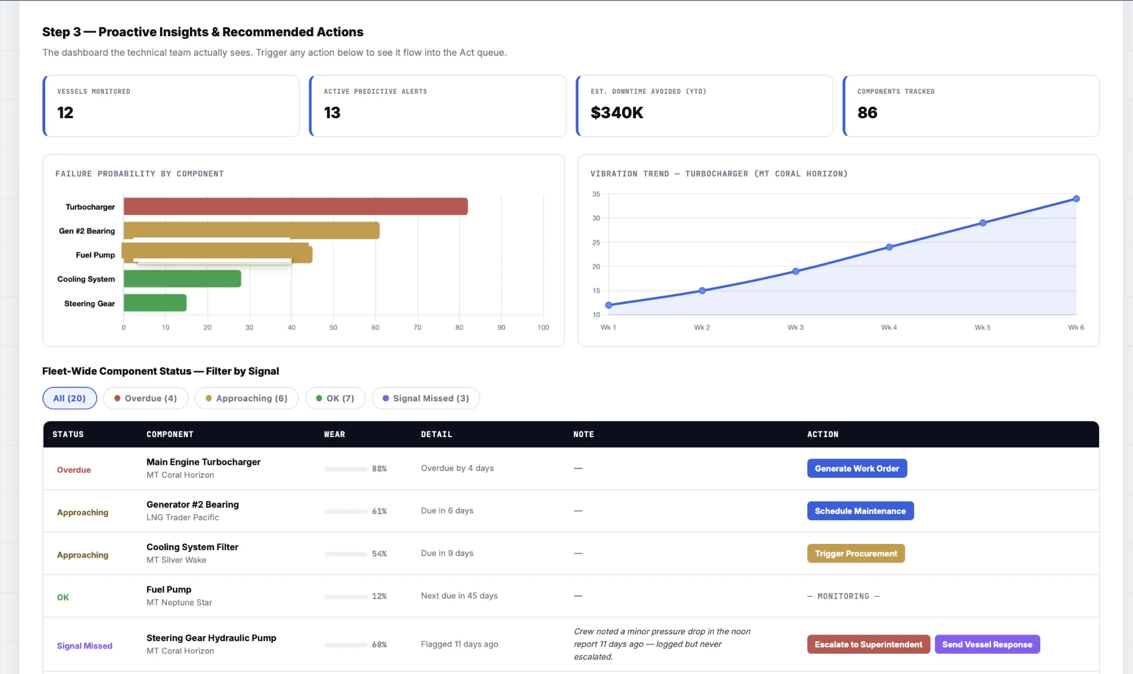Click the 54% wear progress bar
The image size is (1133, 674).
pos(345,554)
